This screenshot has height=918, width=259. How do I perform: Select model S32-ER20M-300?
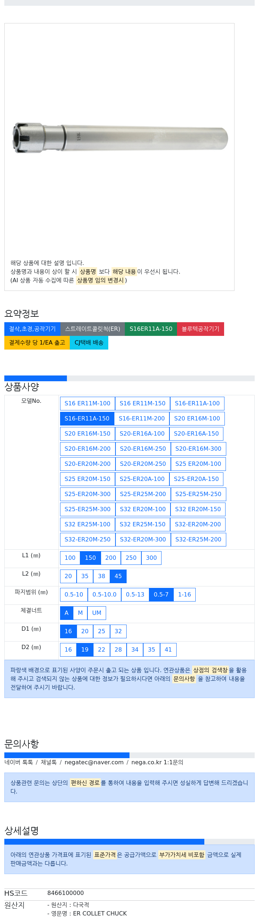click(x=143, y=539)
